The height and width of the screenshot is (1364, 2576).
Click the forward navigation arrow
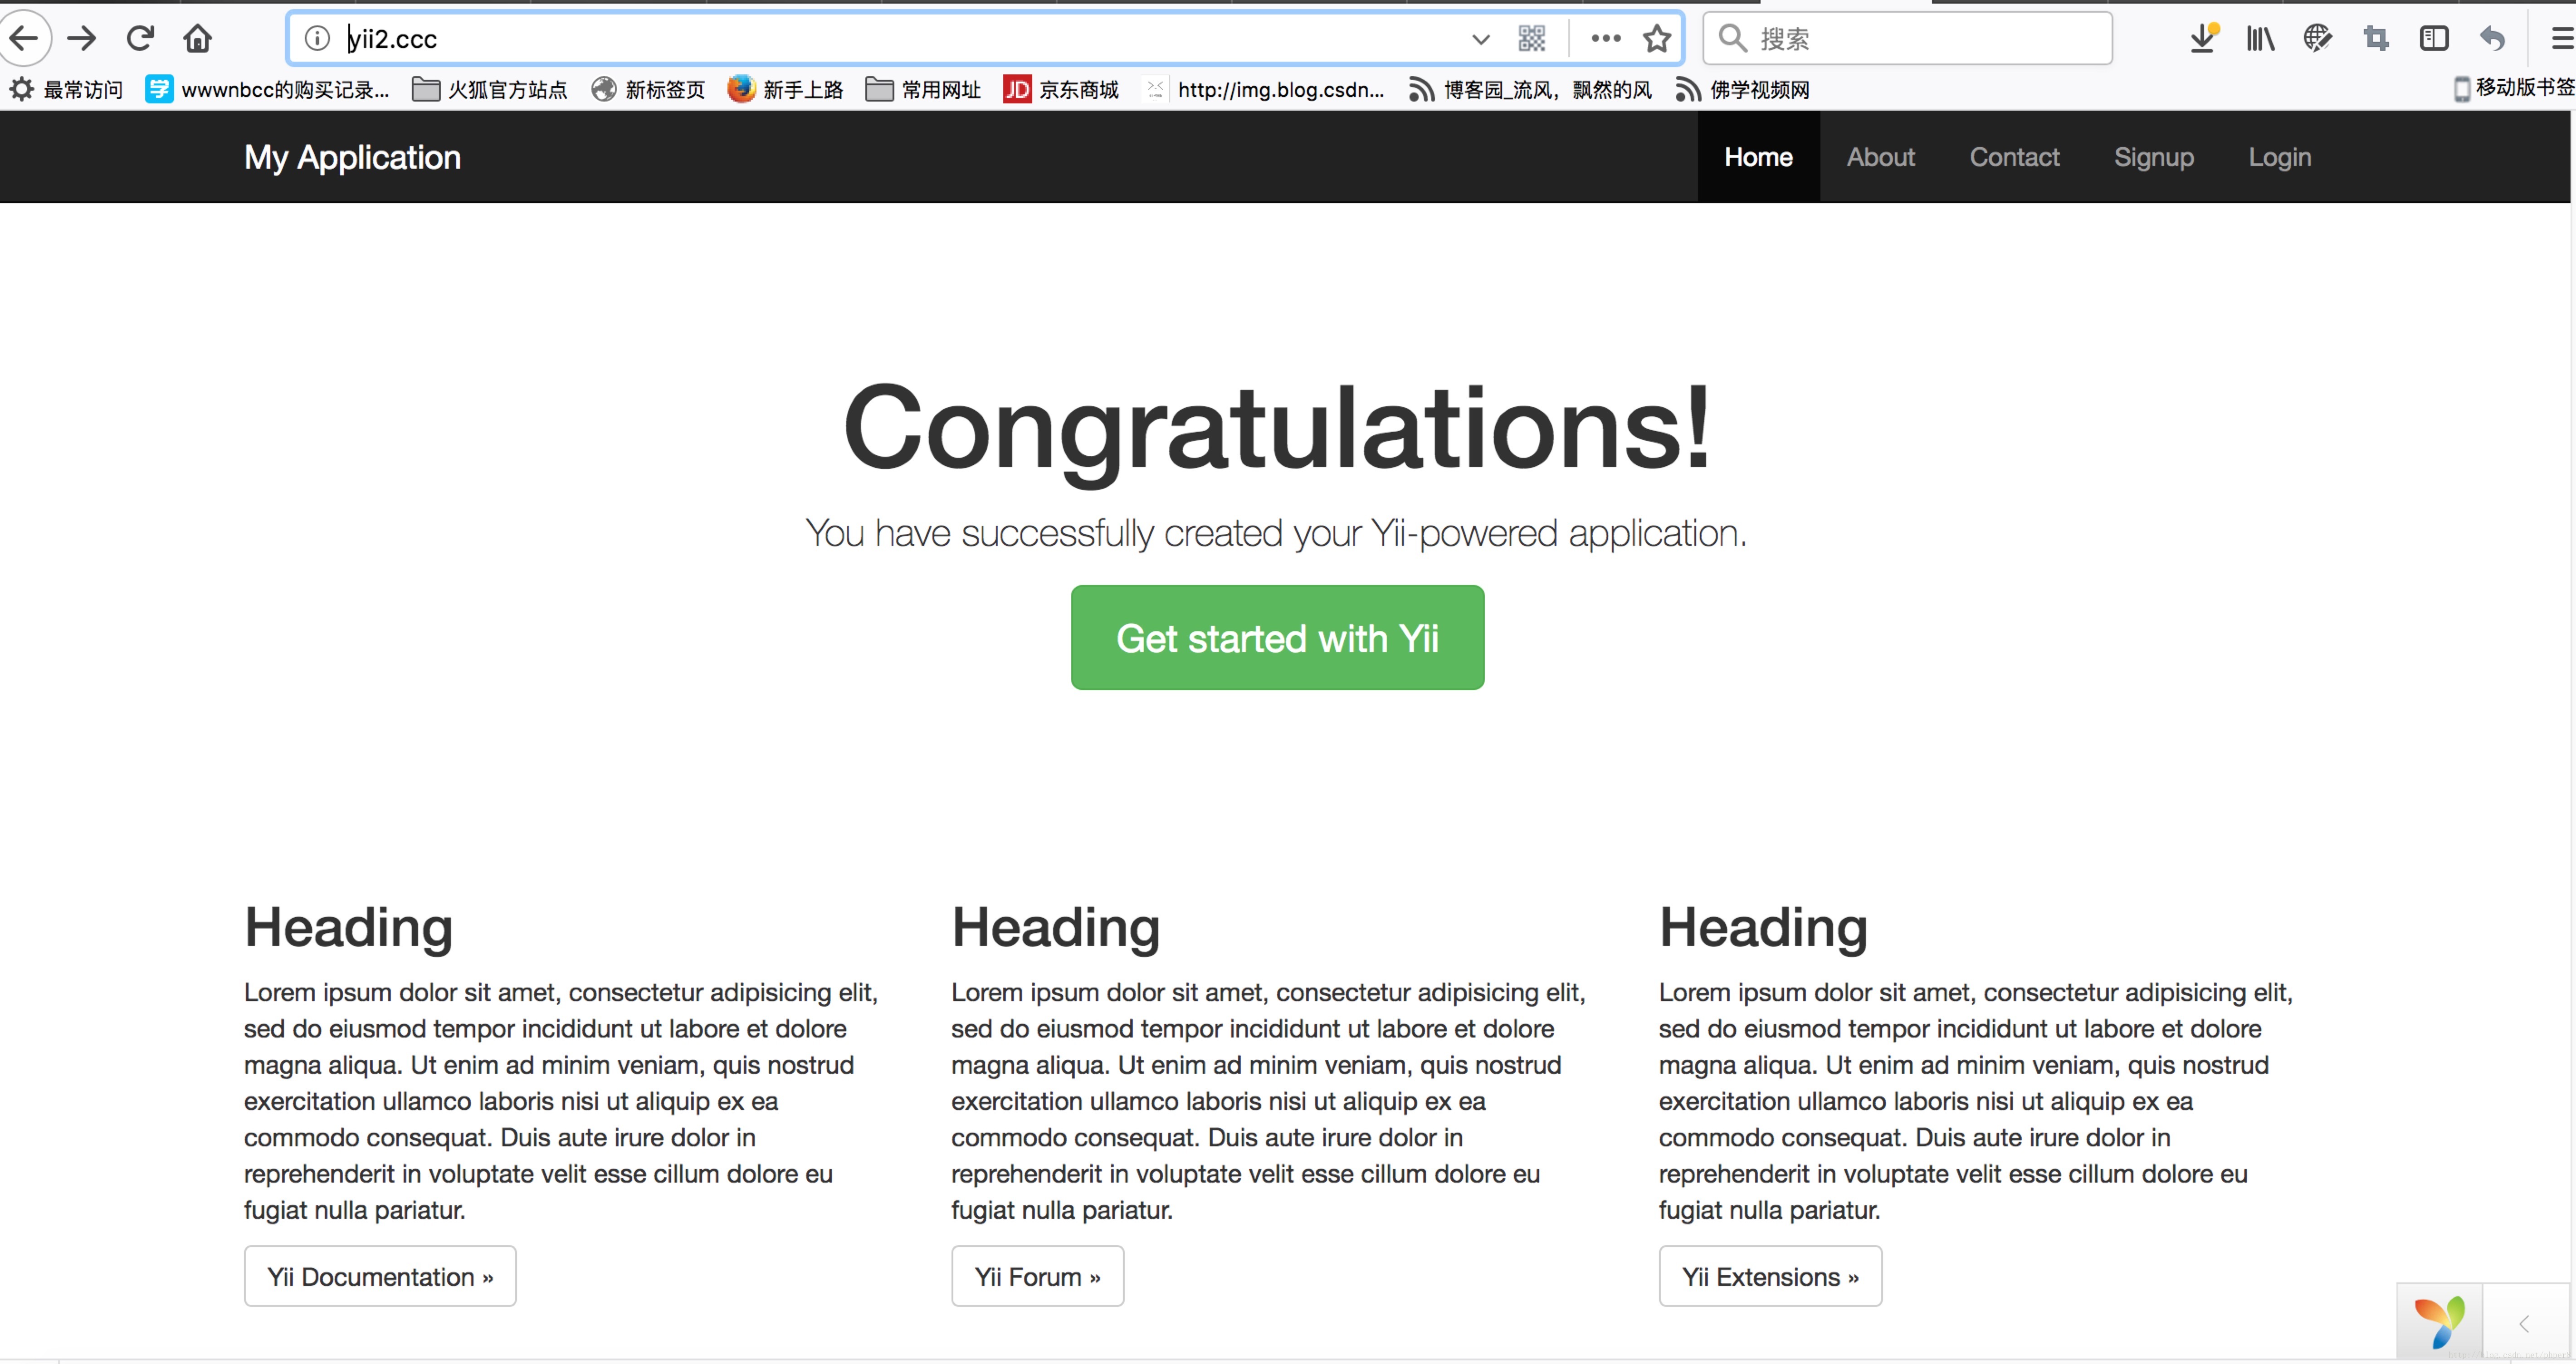click(82, 39)
